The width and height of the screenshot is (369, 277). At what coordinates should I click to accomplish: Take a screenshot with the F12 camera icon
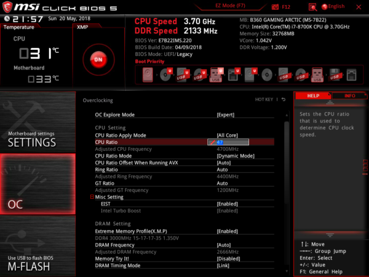[275, 7]
